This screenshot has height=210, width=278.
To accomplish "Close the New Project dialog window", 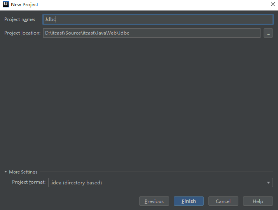I will click(x=273, y=5).
